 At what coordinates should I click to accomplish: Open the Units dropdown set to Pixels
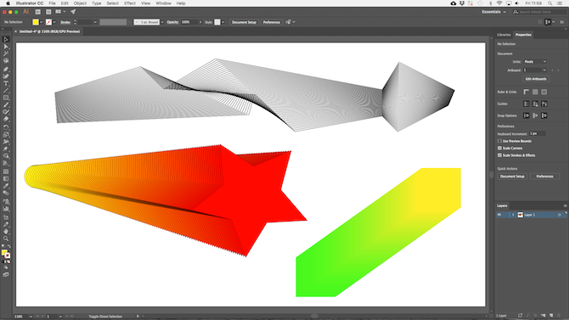[535, 62]
